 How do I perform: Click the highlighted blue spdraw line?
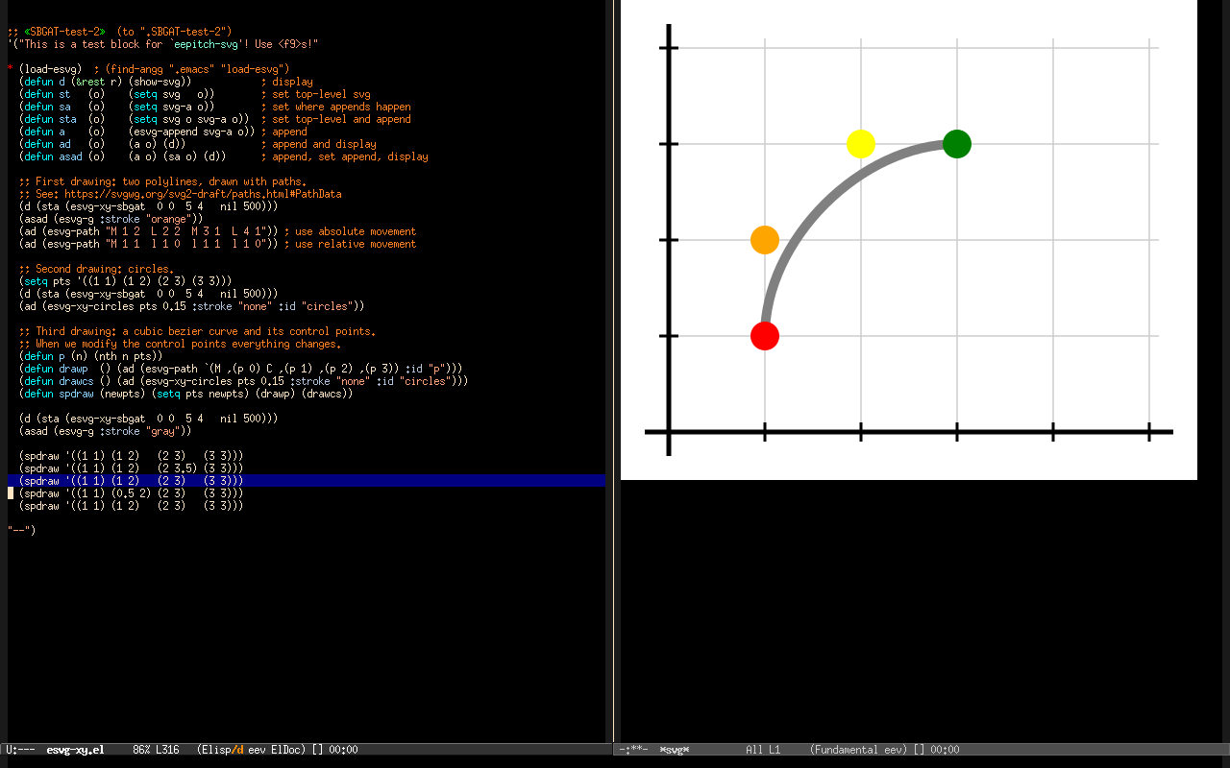(306, 481)
